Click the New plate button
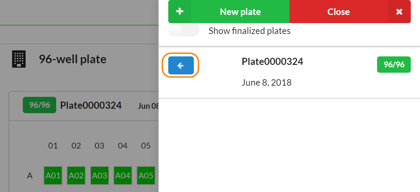420x192 pixels. (240, 12)
